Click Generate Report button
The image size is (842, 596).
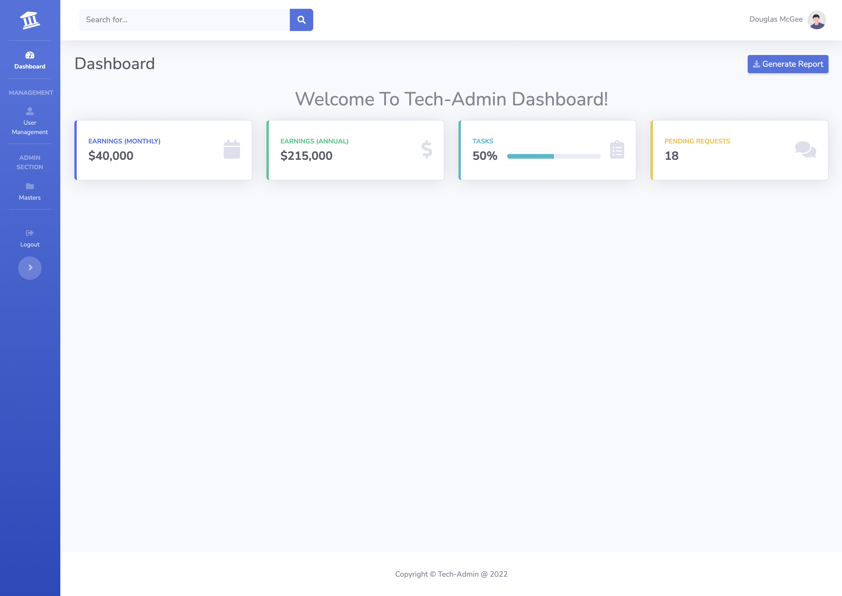(788, 64)
